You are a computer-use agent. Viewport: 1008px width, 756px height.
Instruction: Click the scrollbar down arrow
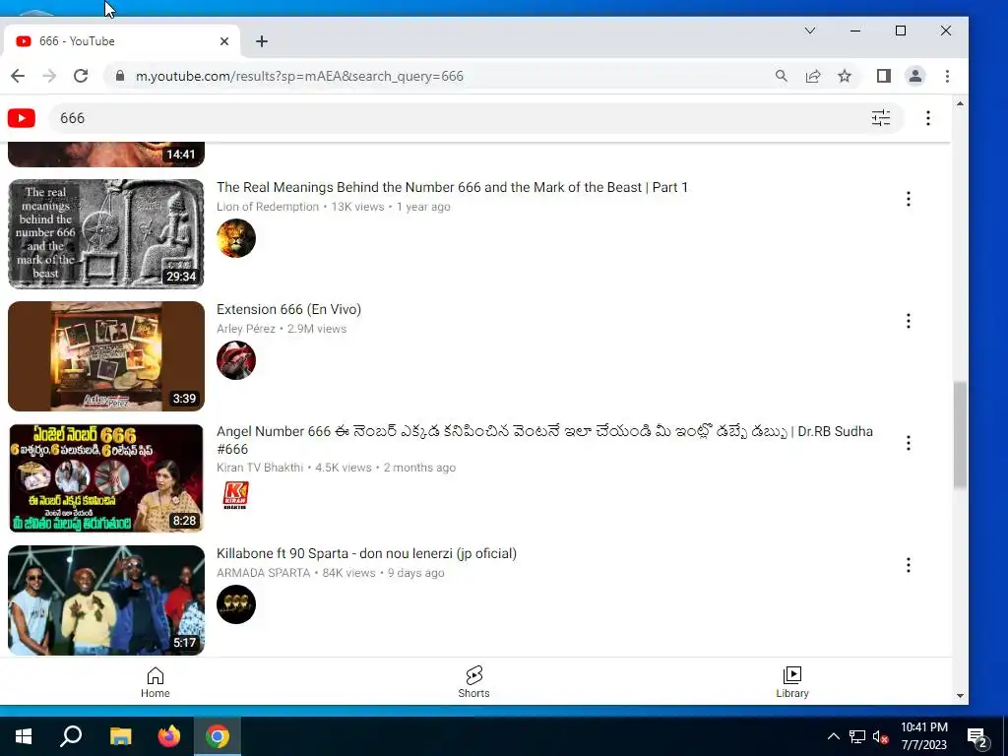pos(960,696)
